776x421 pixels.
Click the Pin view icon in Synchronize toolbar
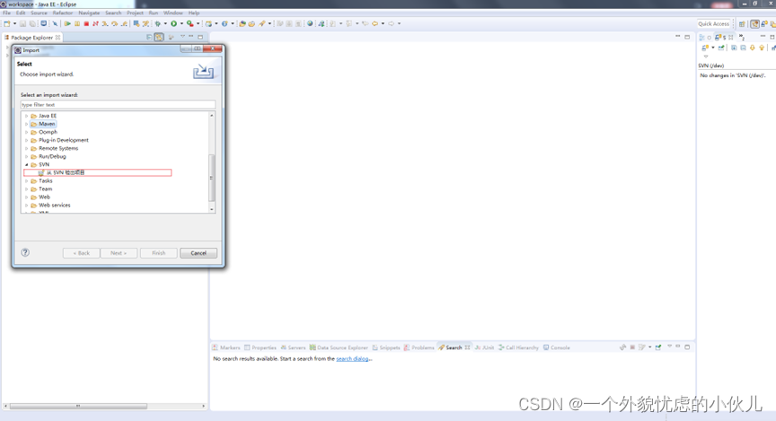(x=721, y=48)
